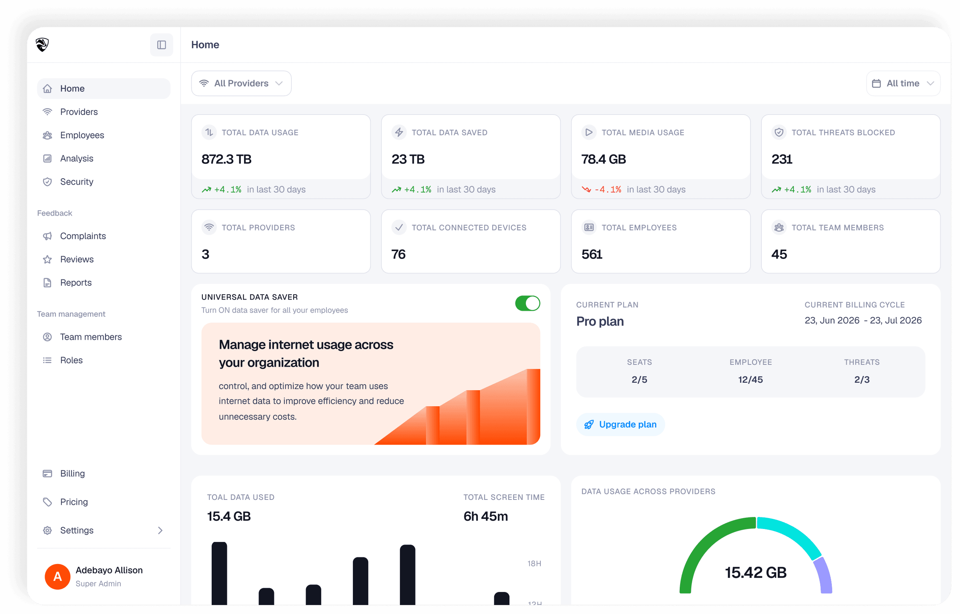Open the All Providers dropdown
960x614 pixels.
(x=241, y=84)
